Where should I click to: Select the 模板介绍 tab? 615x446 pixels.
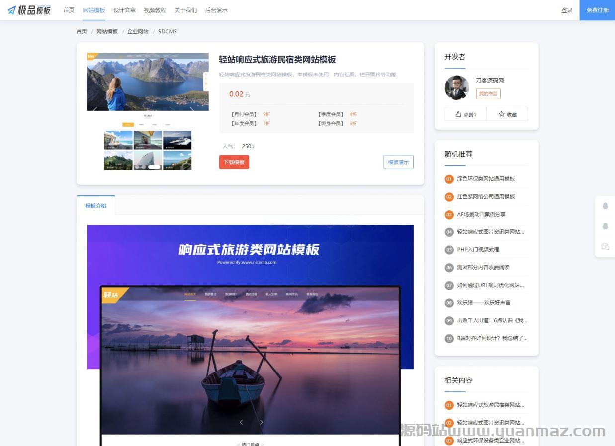click(96, 205)
